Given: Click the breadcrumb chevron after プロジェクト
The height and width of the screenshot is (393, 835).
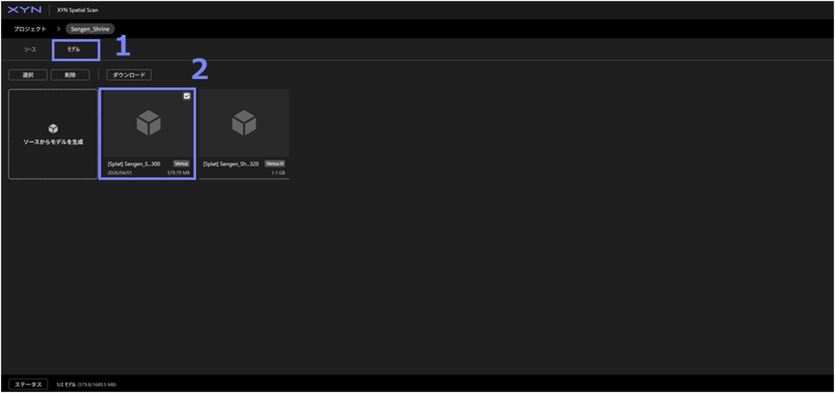Looking at the screenshot, I should (59, 29).
